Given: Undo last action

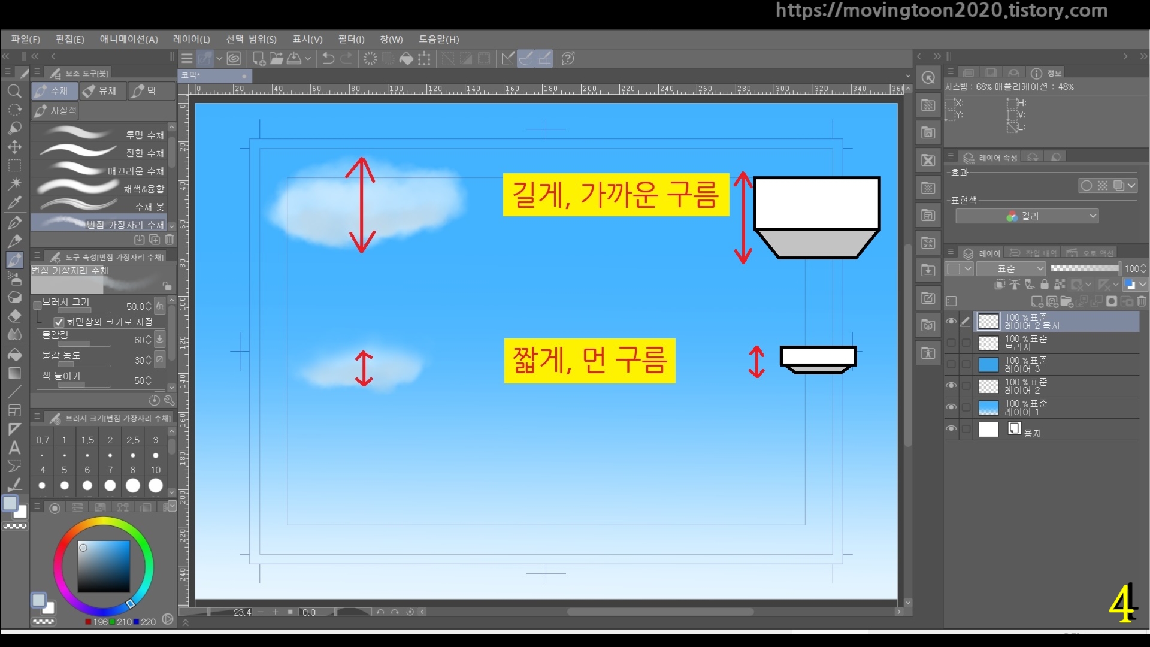Looking at the screenshot, I should [x=328, y=58].
